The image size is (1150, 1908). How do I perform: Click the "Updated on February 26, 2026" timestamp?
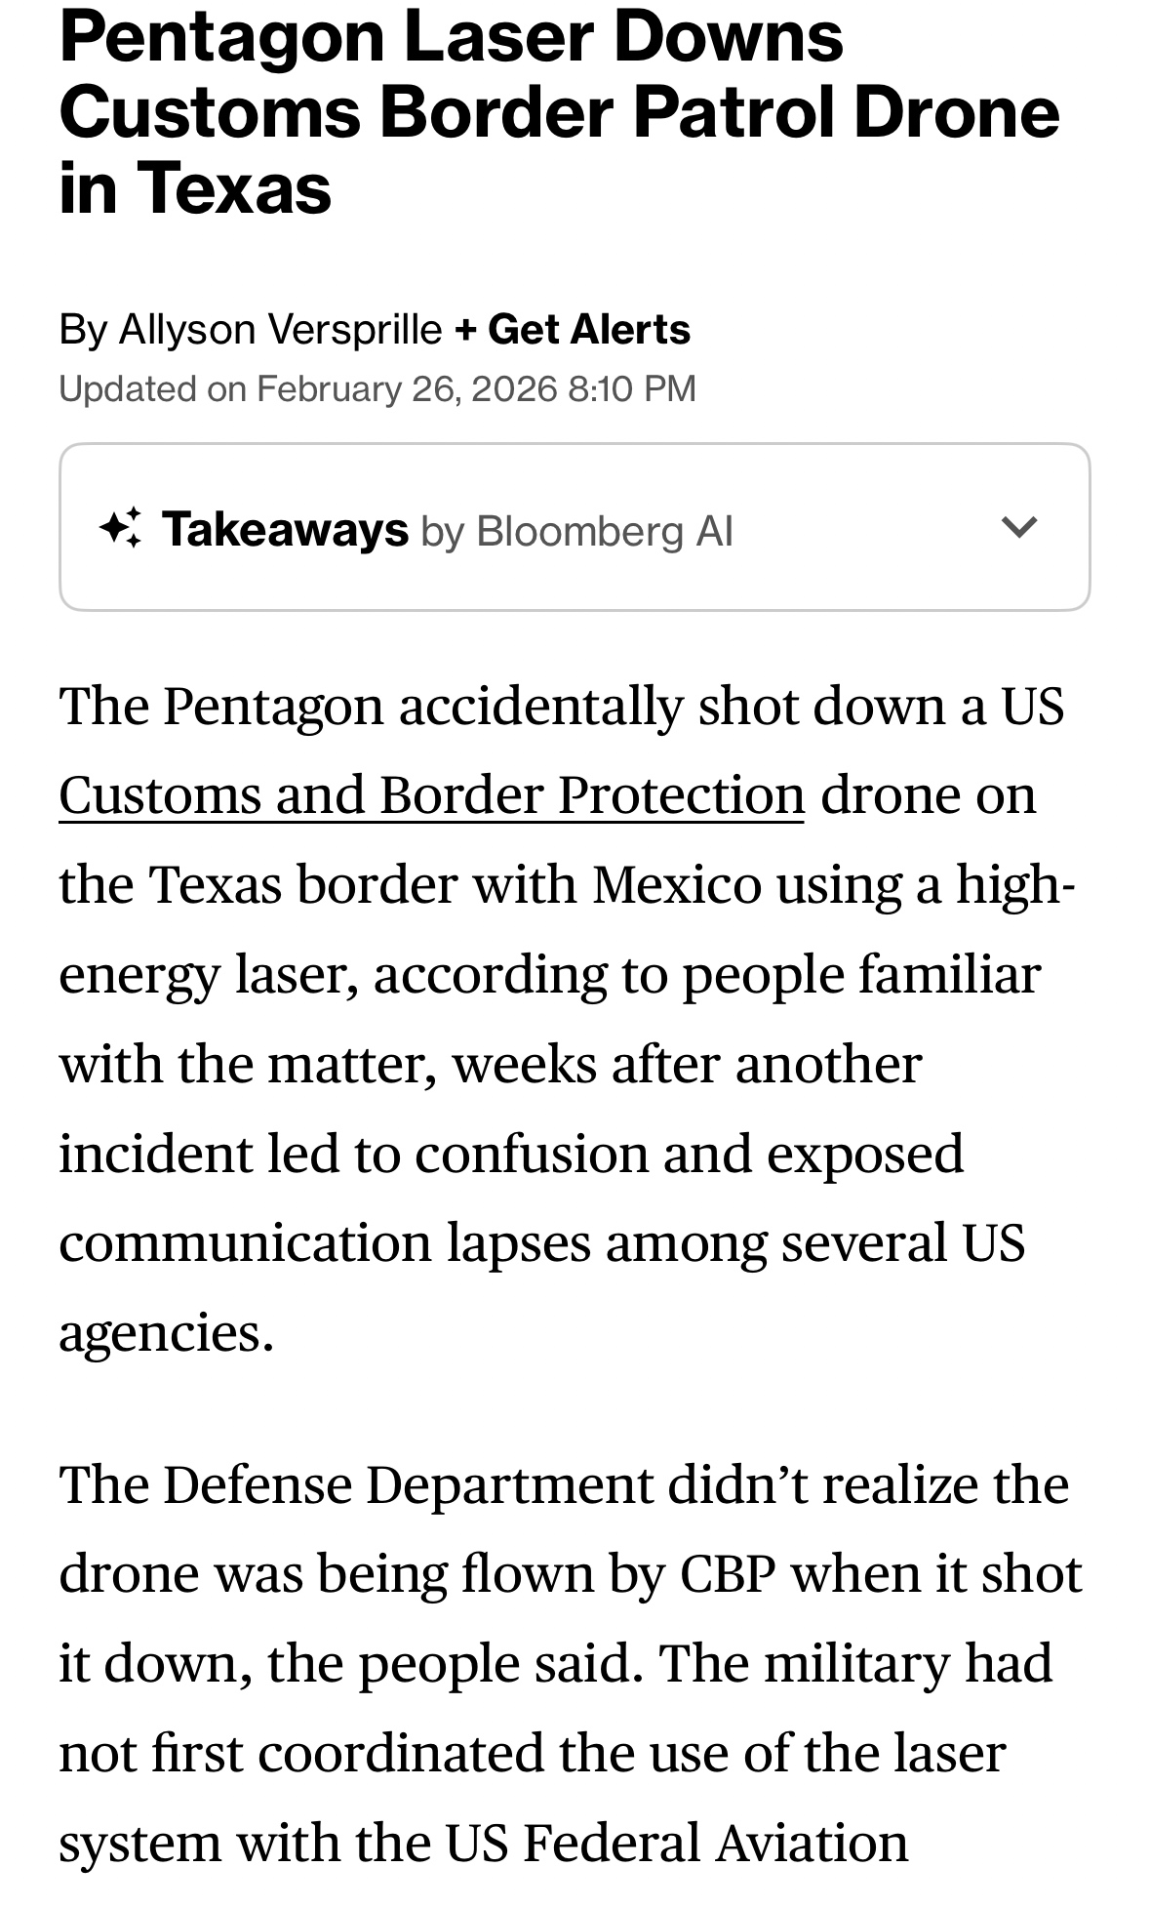click(x=377, y=388)
